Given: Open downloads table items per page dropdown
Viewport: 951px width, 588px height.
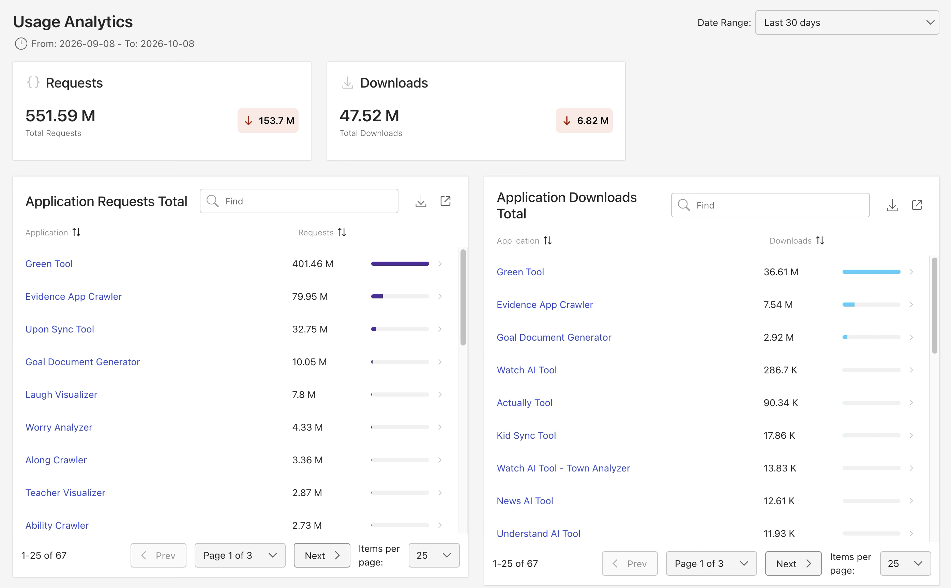Looking at the screenshot, I should tap(905, 563).
